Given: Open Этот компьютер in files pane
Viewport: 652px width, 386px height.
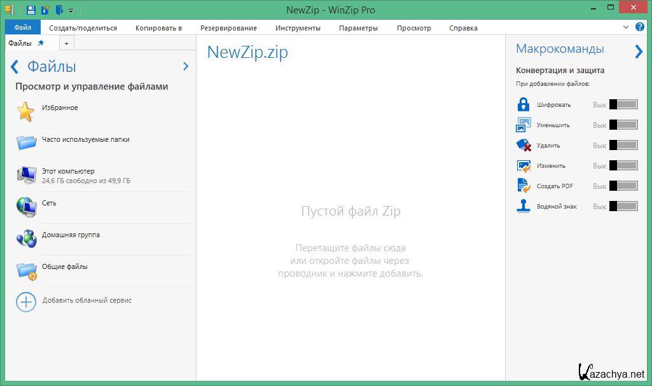Looking at the screenshot, I should click(68, 172).
